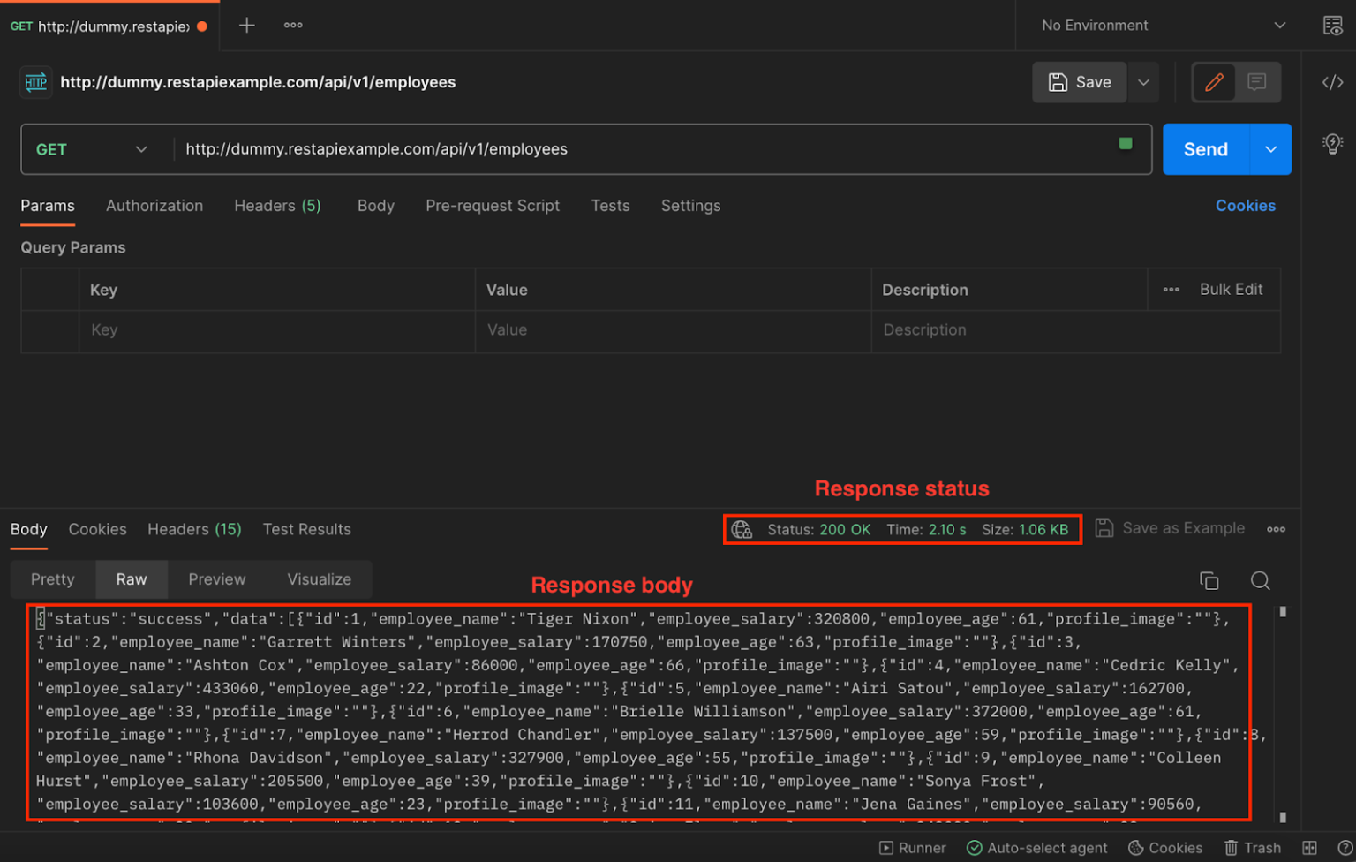The width and height of the screenshot is (1356, 862).
Task: Open the request Settings tab
Action: coord(690,206)
